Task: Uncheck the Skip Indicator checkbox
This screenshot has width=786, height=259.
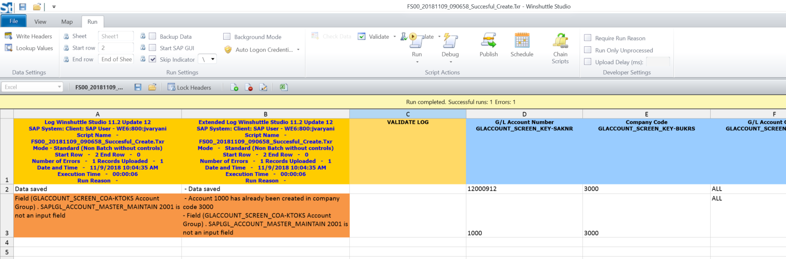Action: [x=153, y=59]
